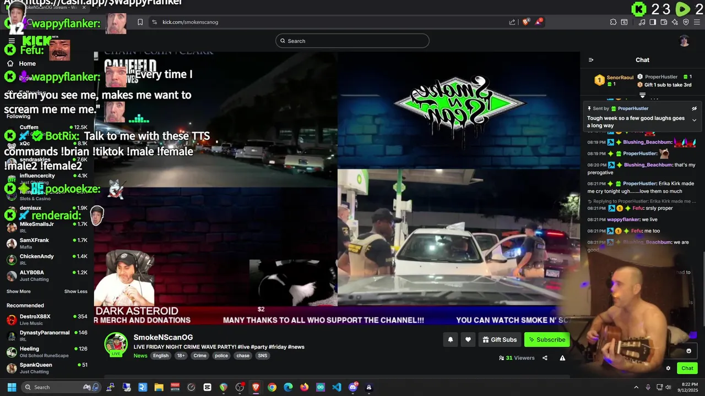The height and width of the screenshot is (396, 705).
Task: Share the stream using share icon
Action: pyautogui.click(x=545, y=358)
